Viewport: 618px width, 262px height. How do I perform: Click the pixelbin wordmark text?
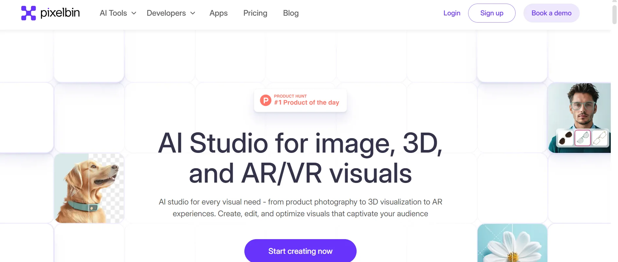tap(60, 13)
